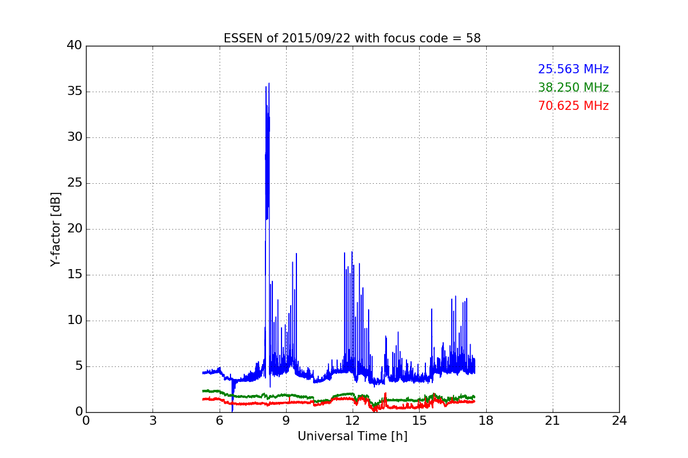This screenshot has height=458, width=688.
Task: Select the green 38.250 MHz legend label
Action: click(x=573, y=88)
